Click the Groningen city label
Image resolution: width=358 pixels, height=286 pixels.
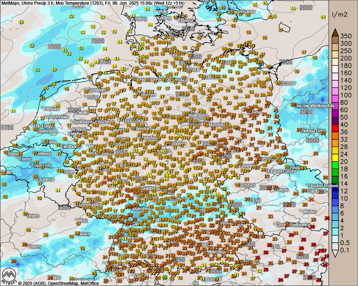click(x=97, y=90)
